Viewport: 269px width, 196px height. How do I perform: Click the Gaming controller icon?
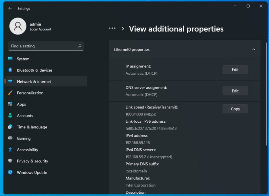point(11,138)
